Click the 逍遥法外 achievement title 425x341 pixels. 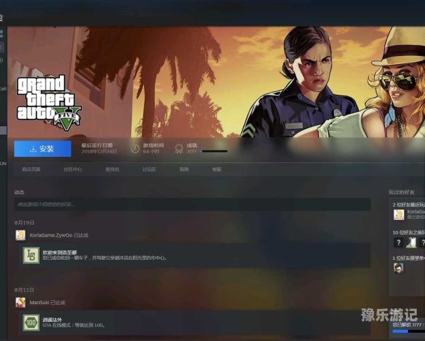[x=52, y=320]
